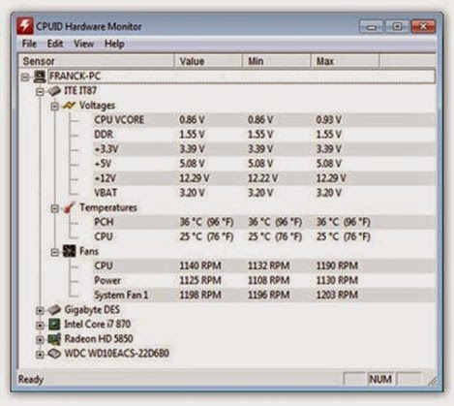Expand the WDC WD10EACS-22D6B0 node
Image resolution: width=454 pixels, height=406 pixels.
pos(40,355)
